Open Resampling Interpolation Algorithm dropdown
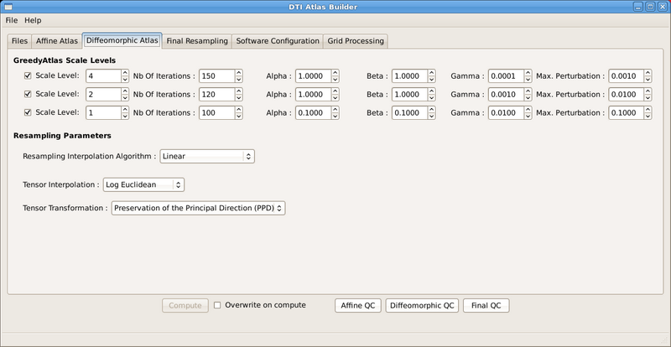Image resolution: width=671 pixels, height=347 pixels. pos(207,156)
